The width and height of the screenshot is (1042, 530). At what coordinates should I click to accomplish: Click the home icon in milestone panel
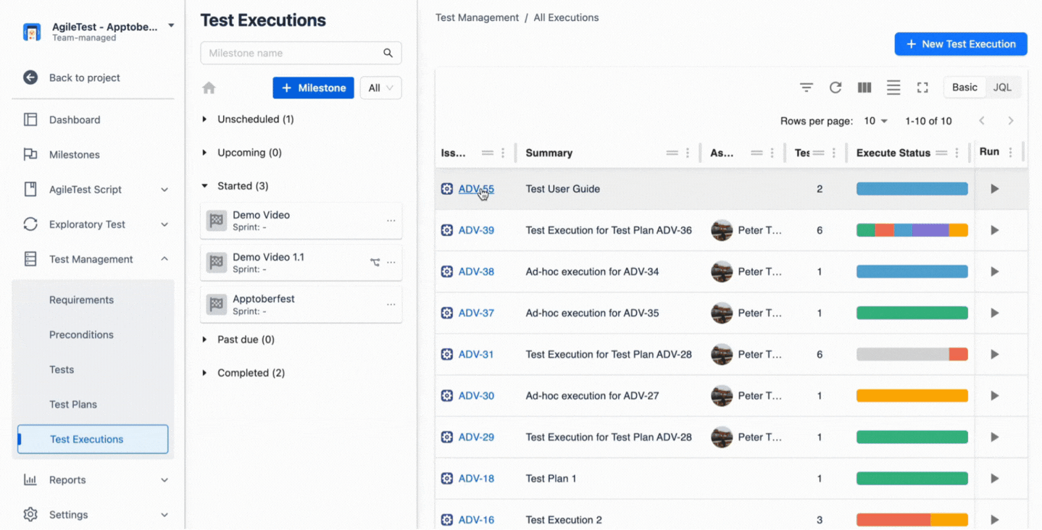coord(209,87)
